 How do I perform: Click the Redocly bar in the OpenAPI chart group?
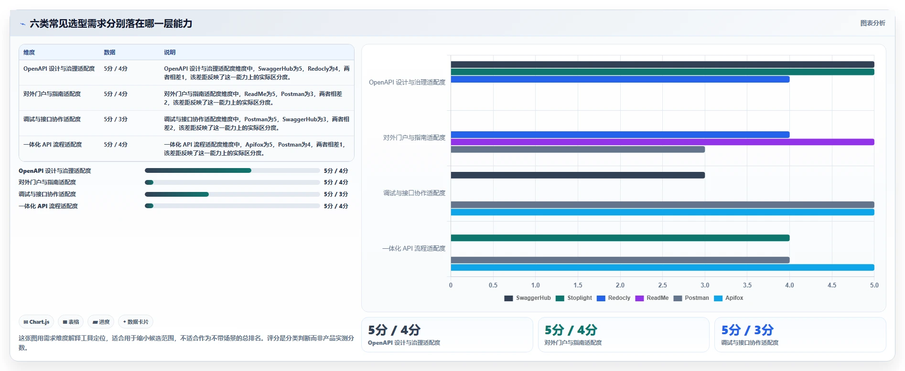[620, 79]
